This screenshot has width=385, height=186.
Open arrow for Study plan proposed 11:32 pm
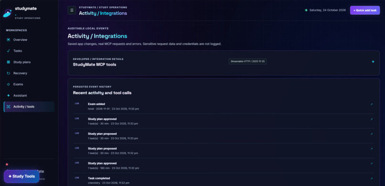(372, 148)
